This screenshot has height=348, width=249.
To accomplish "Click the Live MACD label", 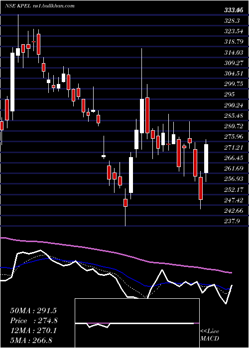I will click(210, 335).
